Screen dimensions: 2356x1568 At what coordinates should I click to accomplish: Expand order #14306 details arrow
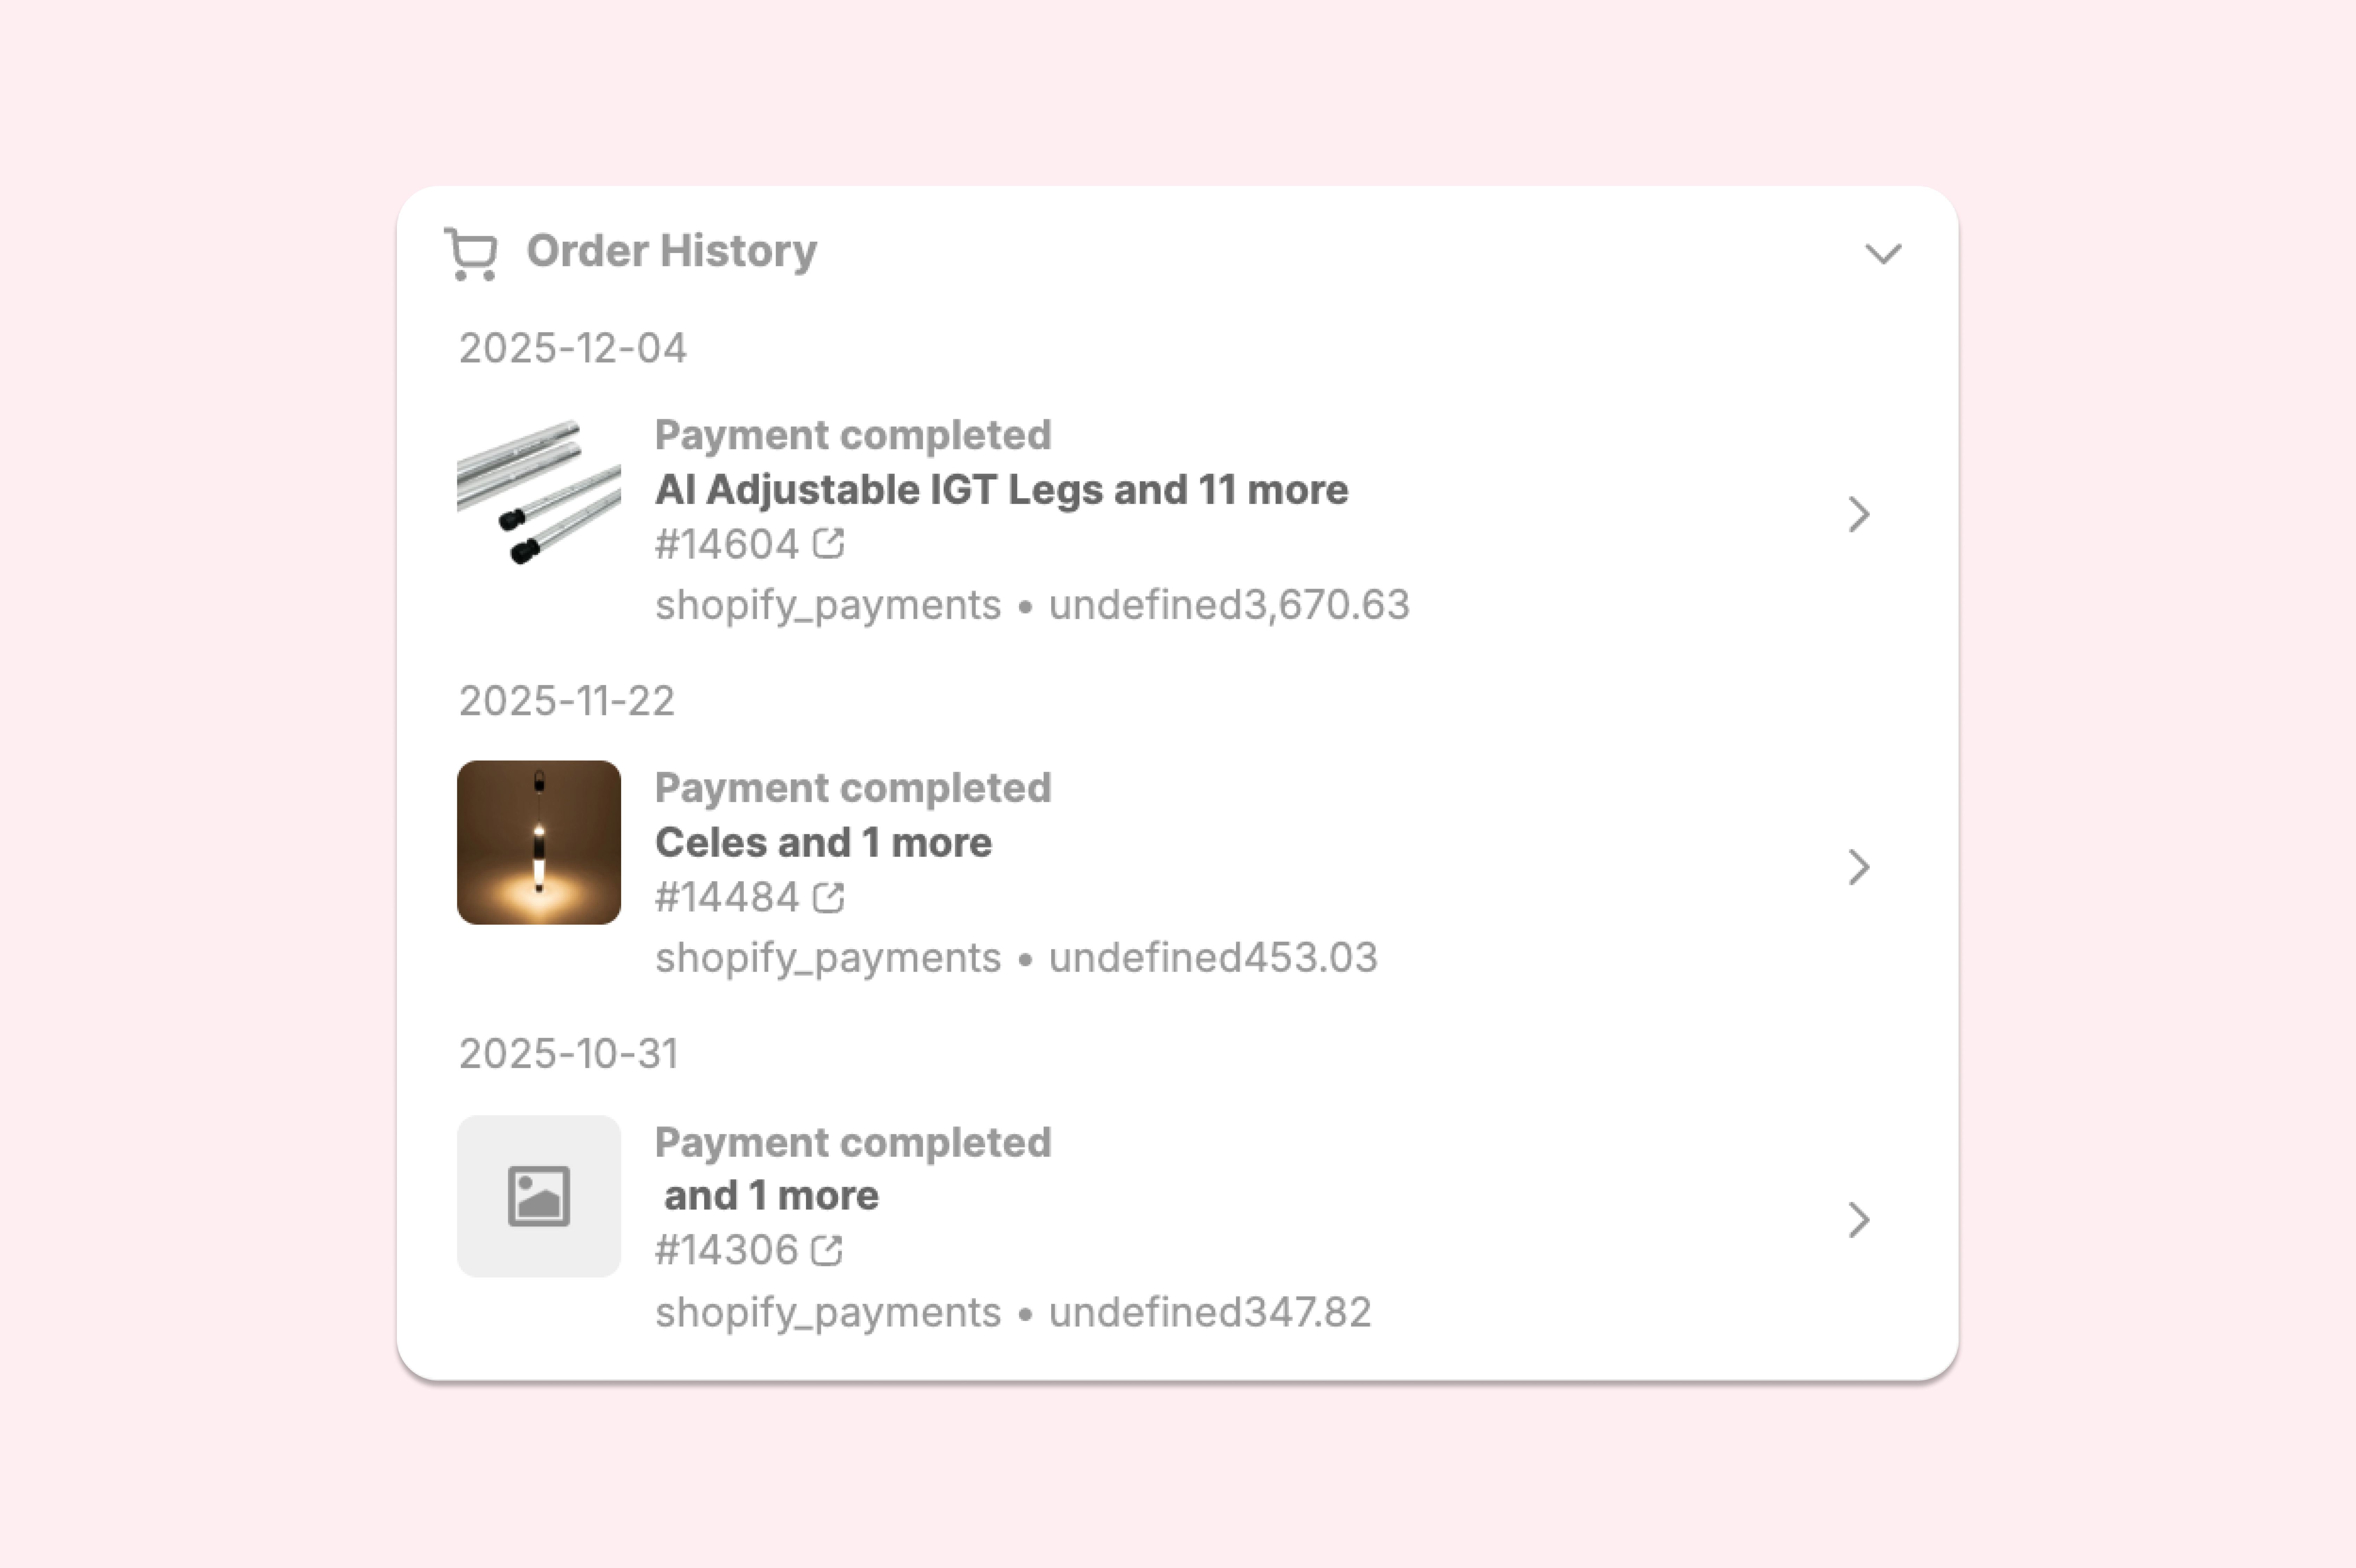1858,1220
